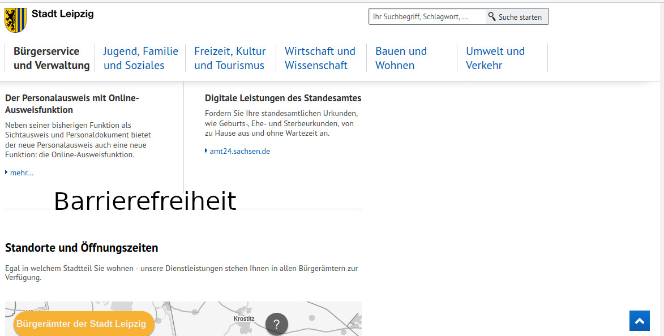The height and width of the screenshot is (336, 664).
Task: Click the arrow icon beside mehr... link
Action: [7, 173]
